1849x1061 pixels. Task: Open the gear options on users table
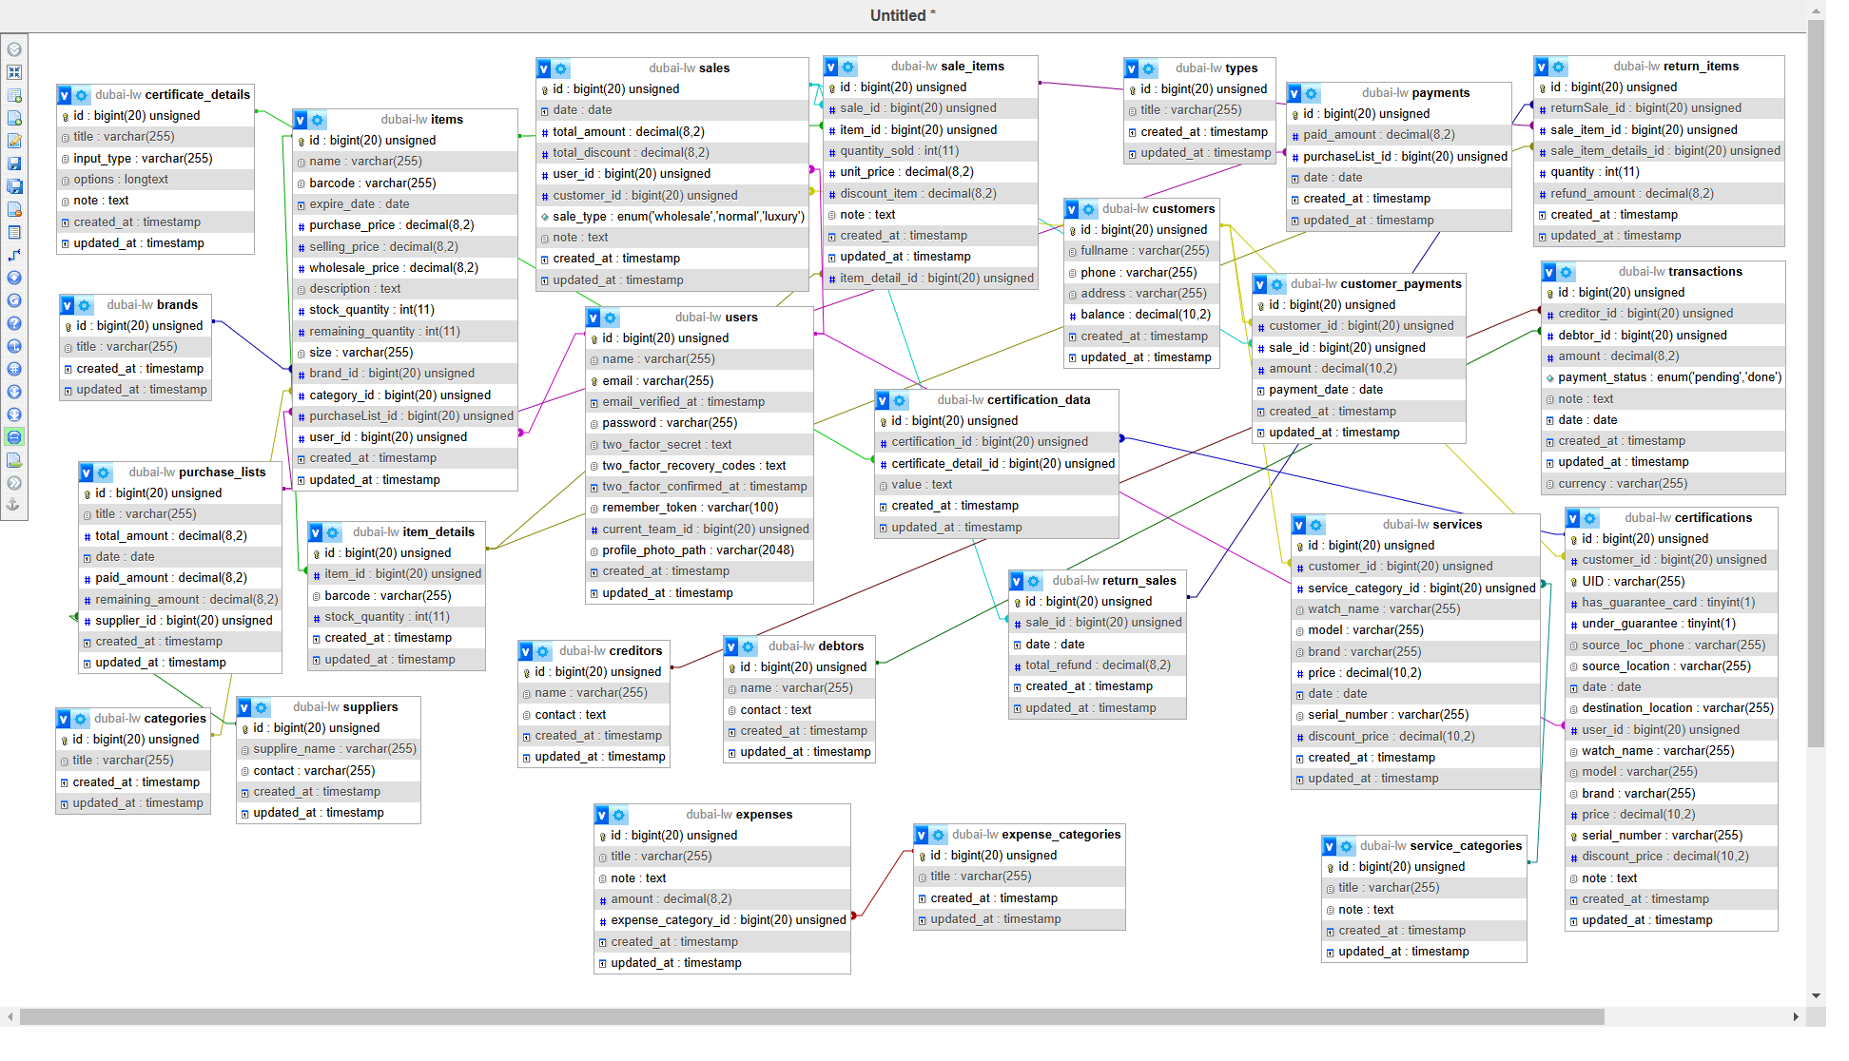click(x=611, y=318)
